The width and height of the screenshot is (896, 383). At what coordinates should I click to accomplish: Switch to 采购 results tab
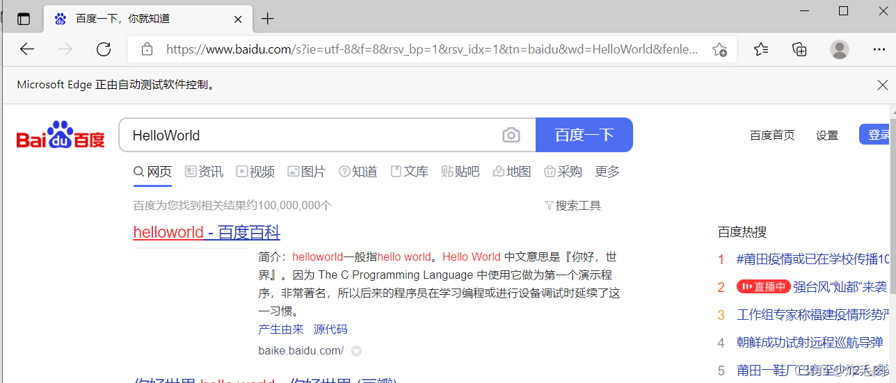563,172
